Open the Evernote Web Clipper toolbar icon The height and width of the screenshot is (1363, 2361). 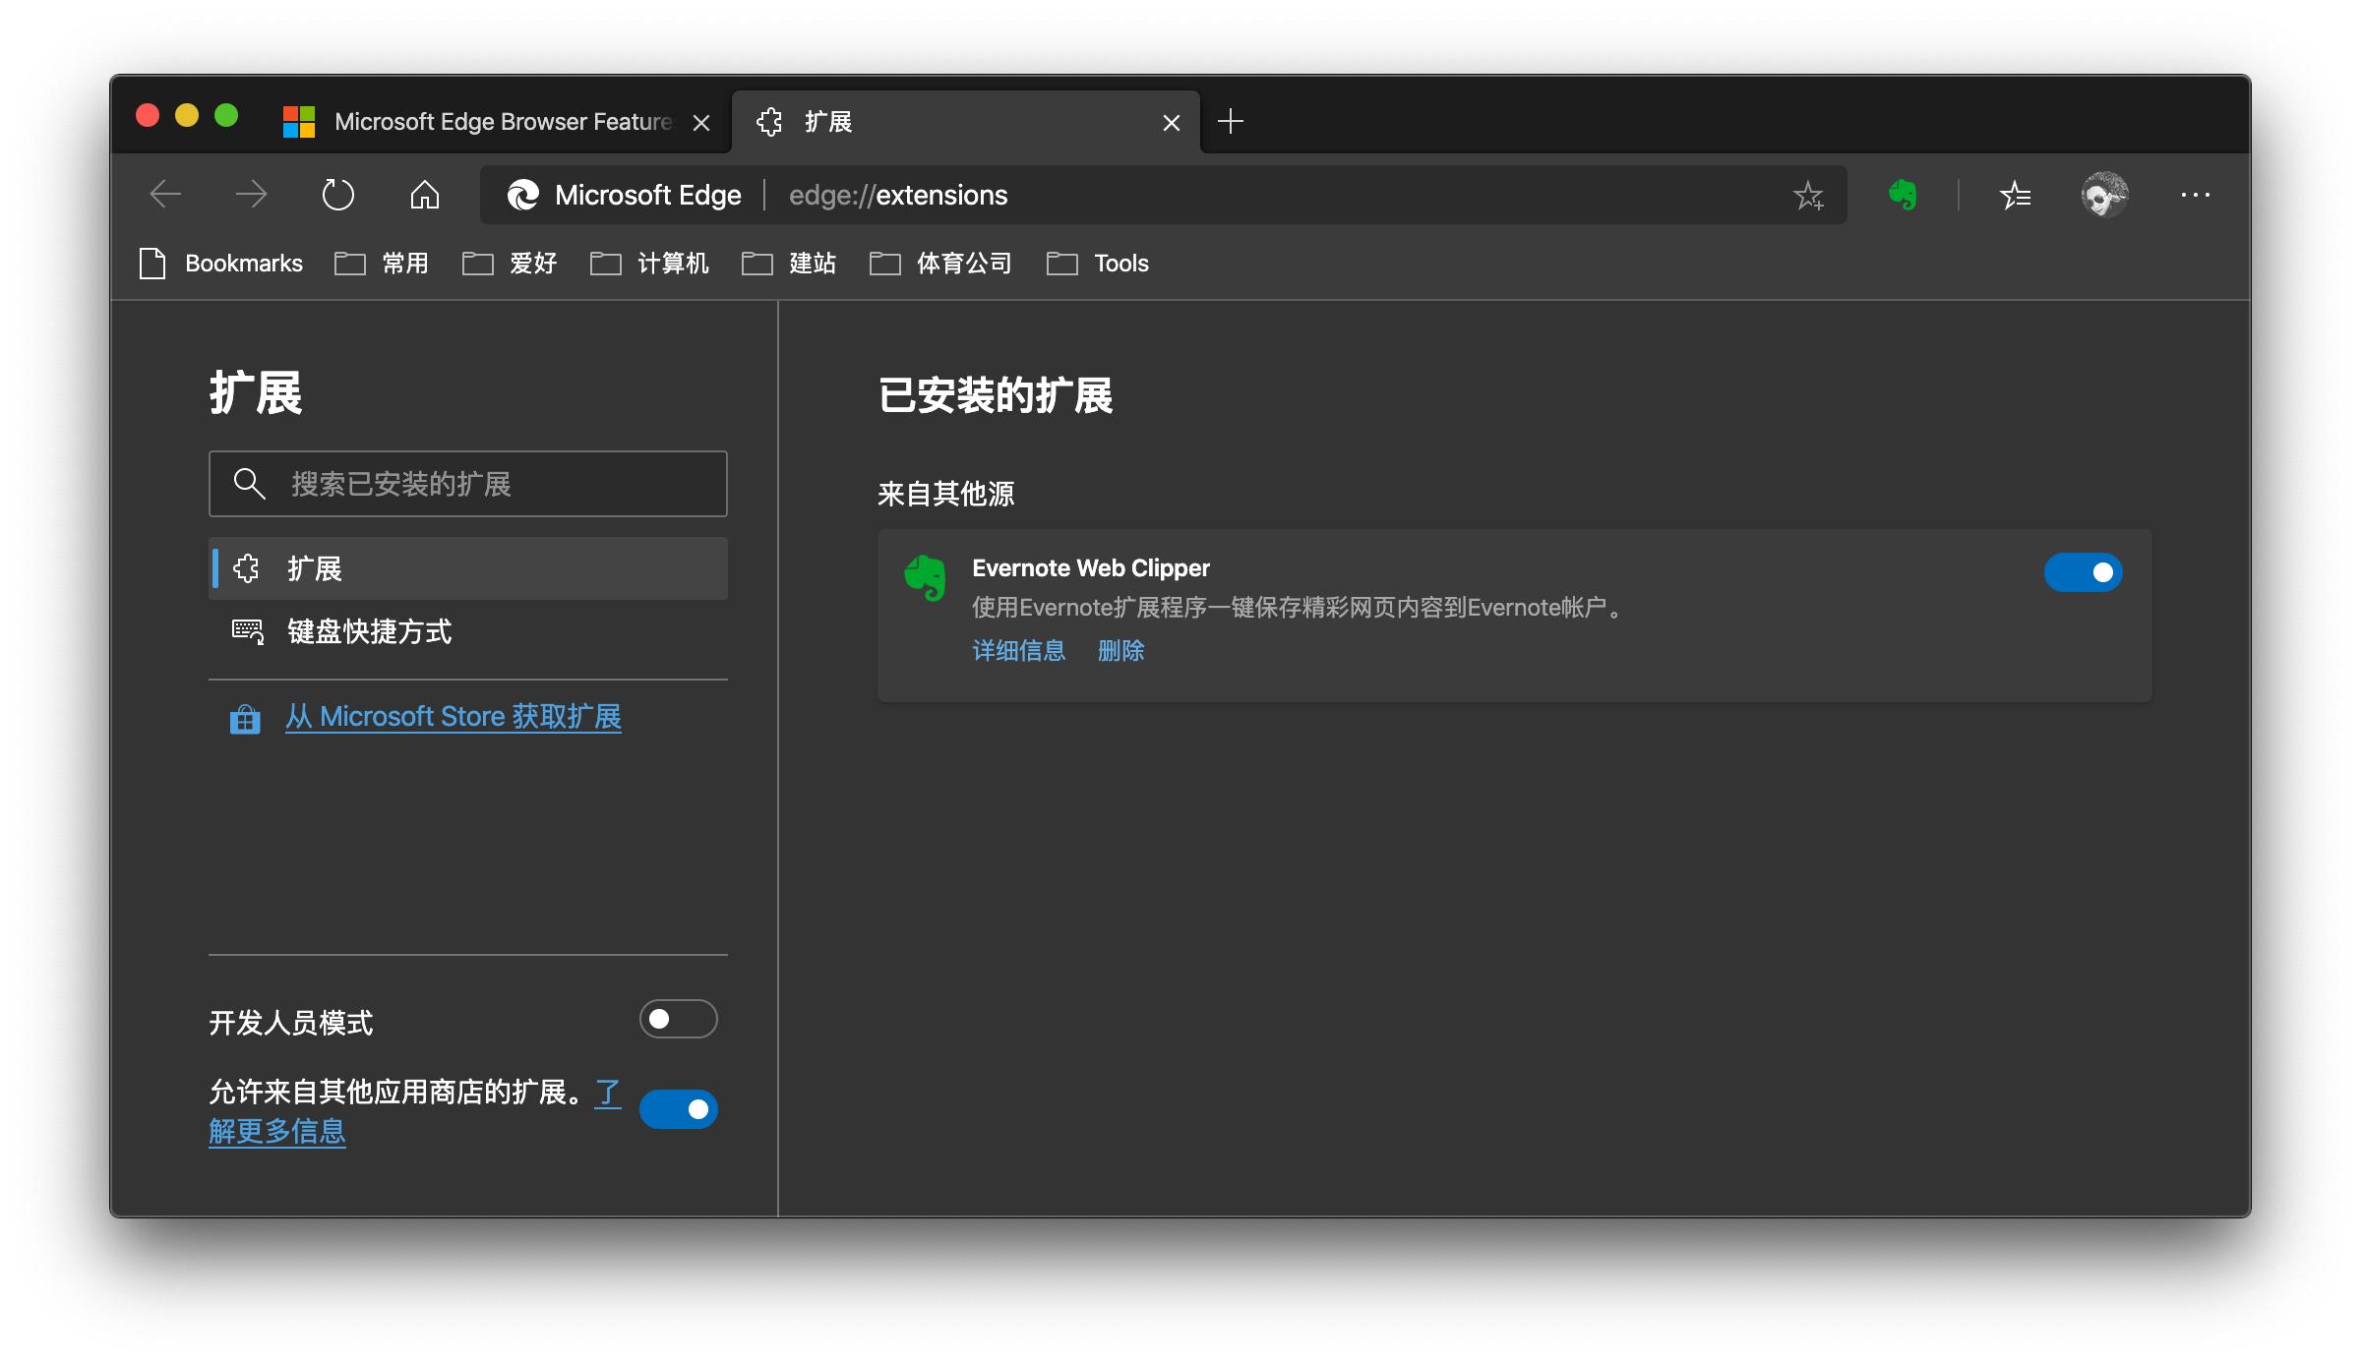pos(1903,195)
